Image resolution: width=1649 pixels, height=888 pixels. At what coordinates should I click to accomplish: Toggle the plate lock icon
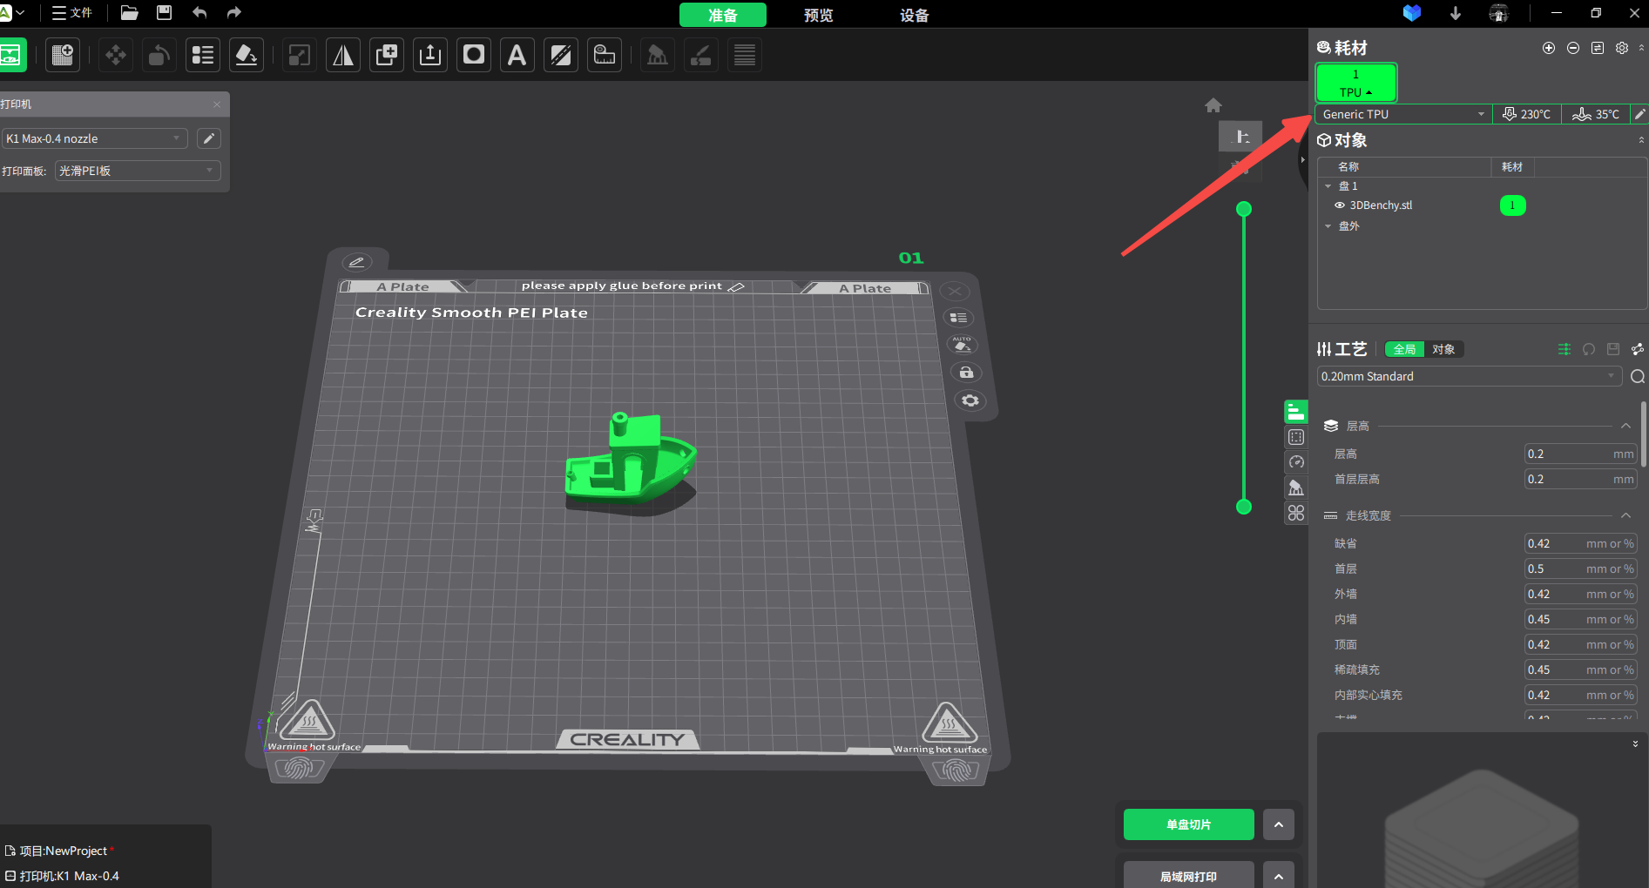pos(966,373)
